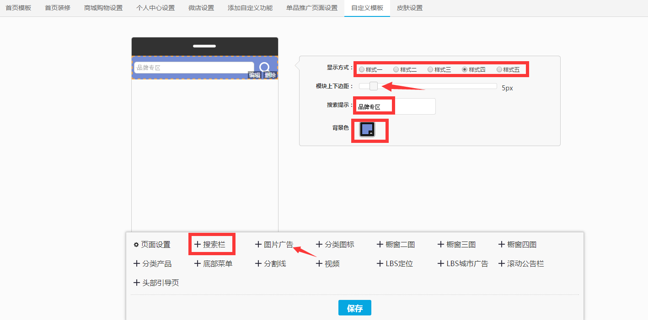This screenshot has width=648, height=320.
Task: Open the 背景色 color picker swatch
Action: click(x=367, y=129)
